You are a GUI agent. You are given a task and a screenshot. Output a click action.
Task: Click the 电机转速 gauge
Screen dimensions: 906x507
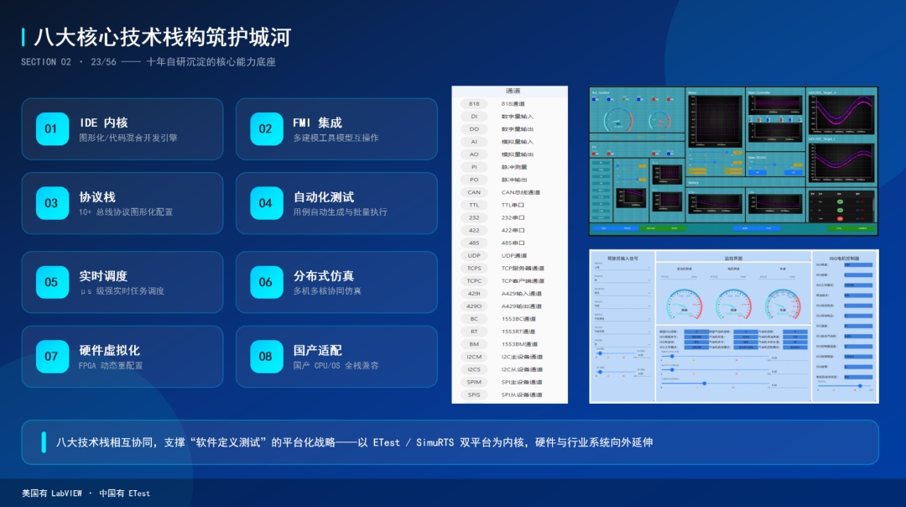coord(733,304)
